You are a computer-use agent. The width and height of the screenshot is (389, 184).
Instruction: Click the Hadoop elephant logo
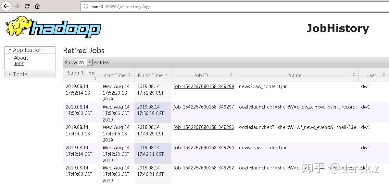click(54, 27)
